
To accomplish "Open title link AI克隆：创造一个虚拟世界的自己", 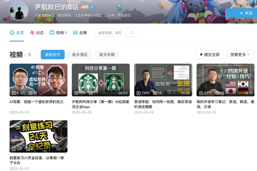I will pos(36,102).
